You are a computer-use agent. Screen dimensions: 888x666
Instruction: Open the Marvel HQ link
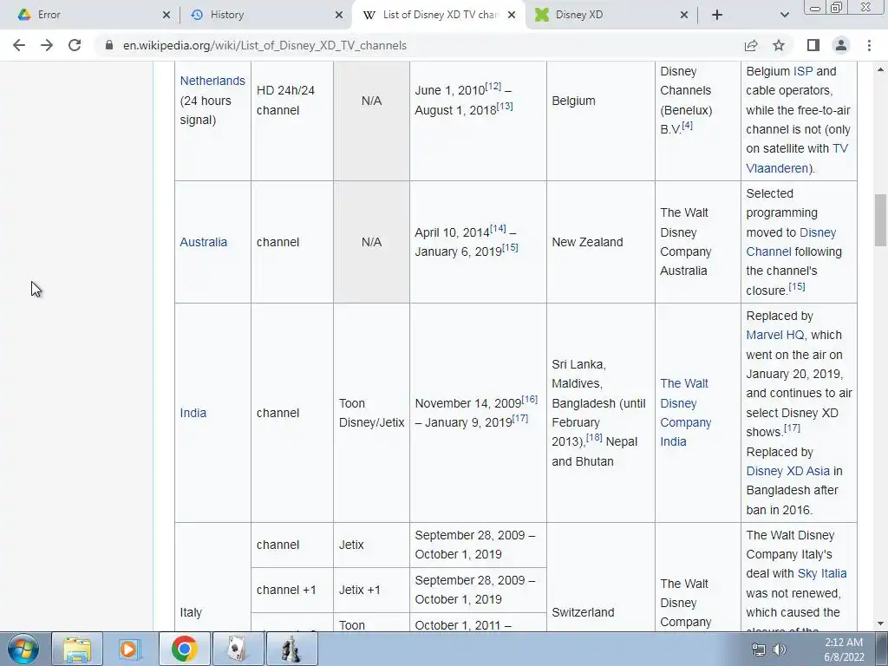tap(774, 335)
